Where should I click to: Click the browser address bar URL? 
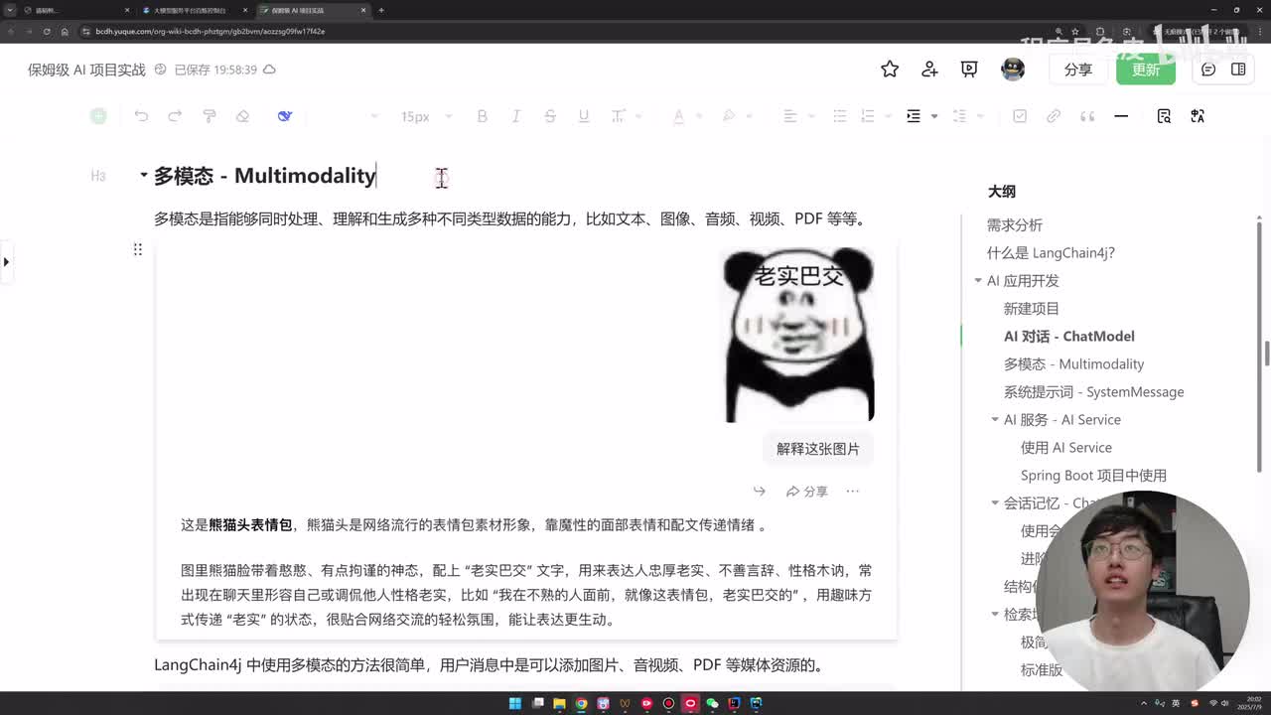click(x=211, y=31)
